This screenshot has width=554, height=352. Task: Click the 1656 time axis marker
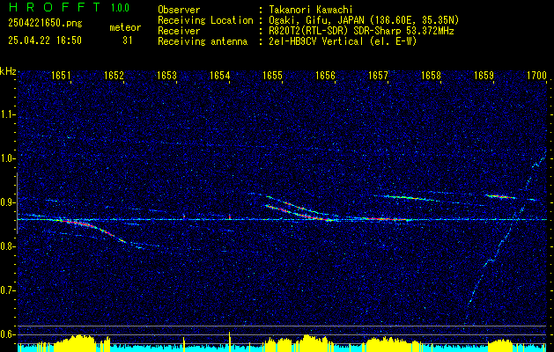coord(325,75)
